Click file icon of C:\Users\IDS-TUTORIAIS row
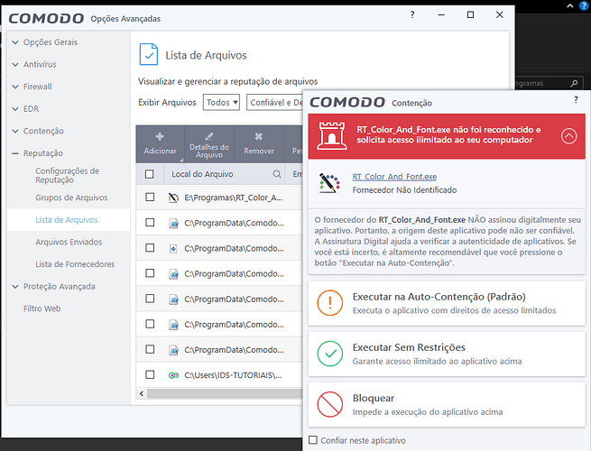Image resolution: width=591 pixels, height=451 pixels. tap(173, 375)
